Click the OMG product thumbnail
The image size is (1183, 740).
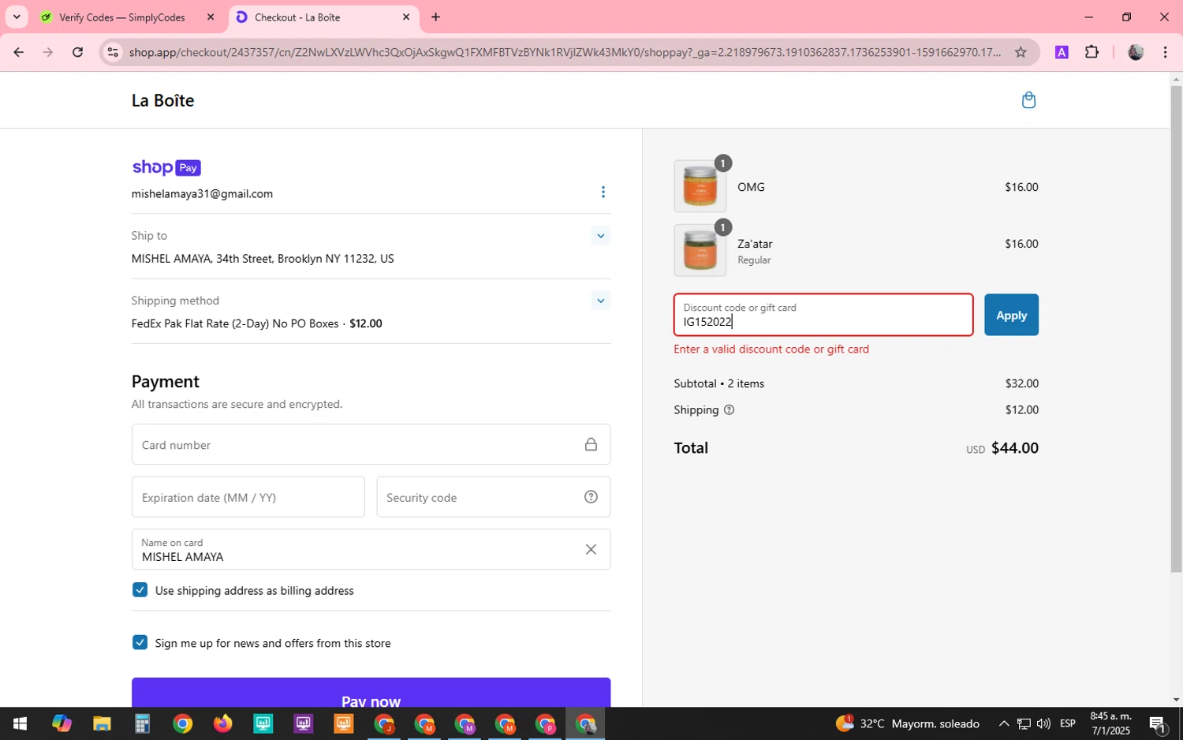pyautogui.click(x=700, y=186)
